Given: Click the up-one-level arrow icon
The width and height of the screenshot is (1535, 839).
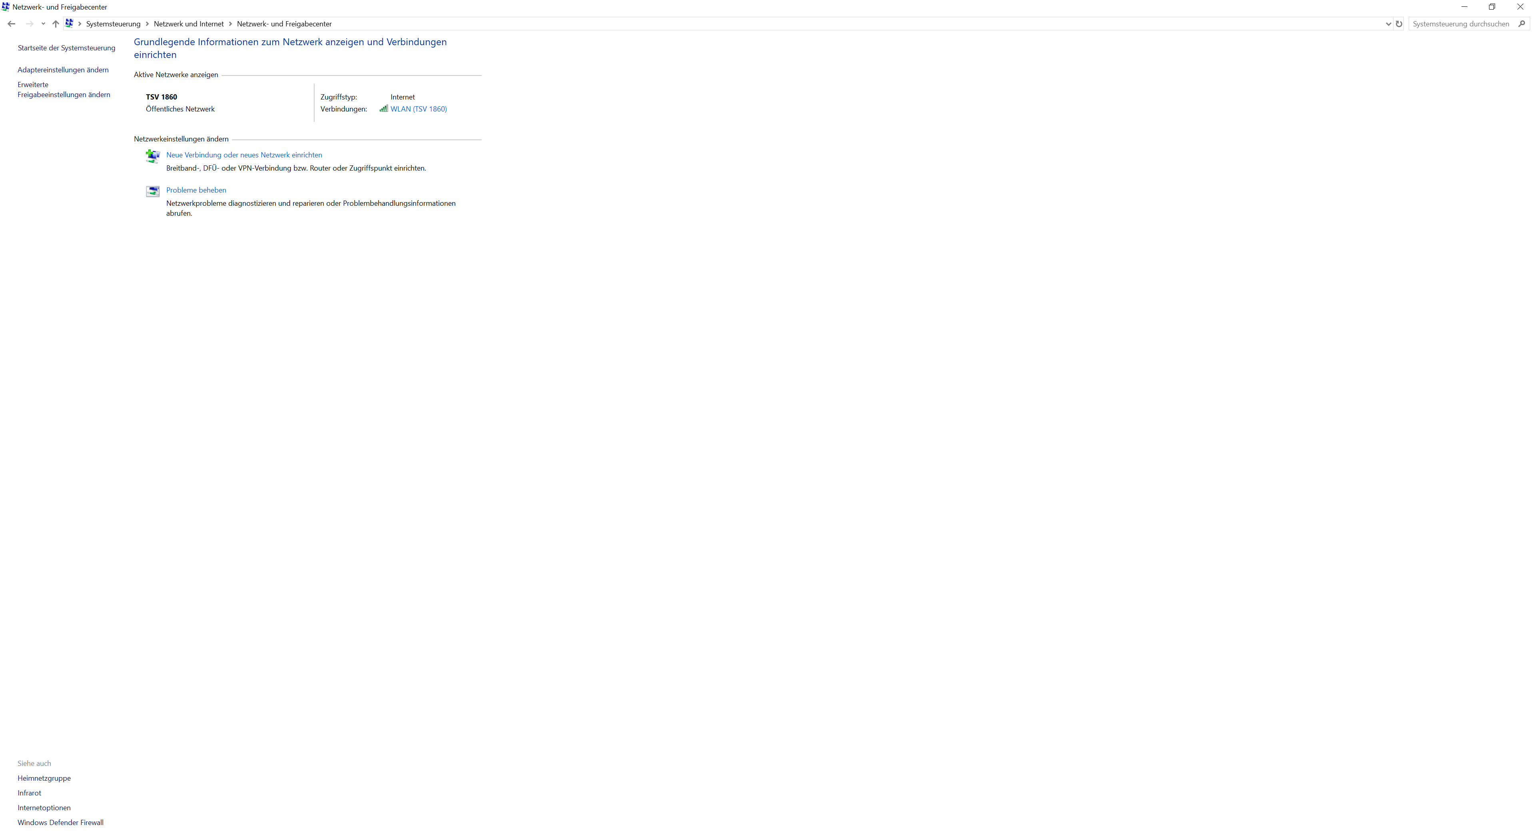Looking at the screenshot, I should point(56,24).
